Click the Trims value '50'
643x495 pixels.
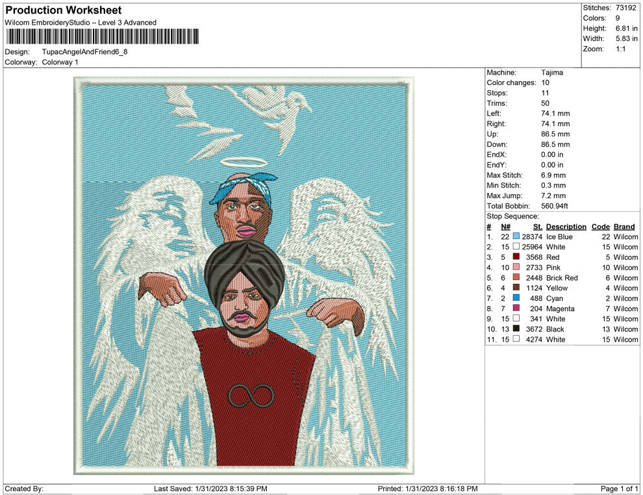545,103
